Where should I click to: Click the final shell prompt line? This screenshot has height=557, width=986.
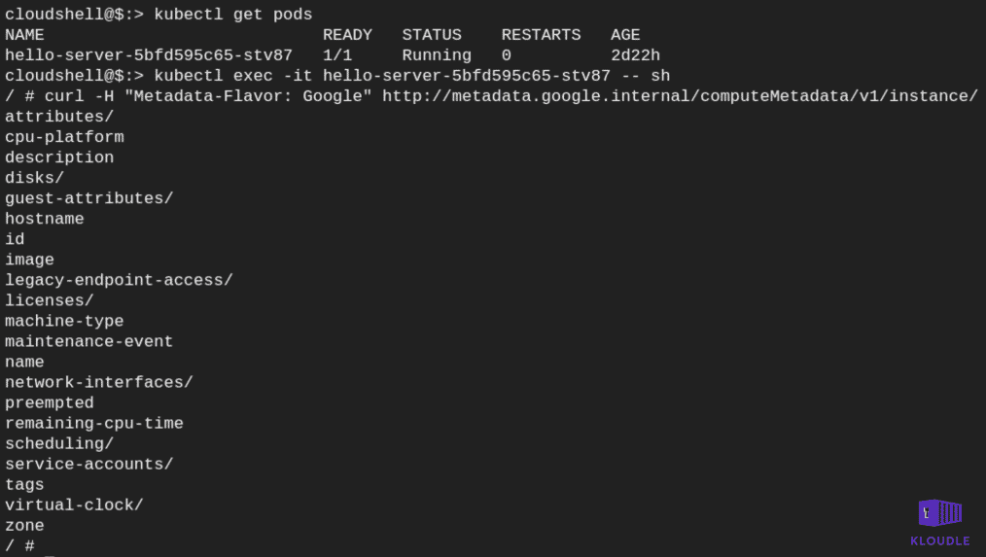pos(19,545)
